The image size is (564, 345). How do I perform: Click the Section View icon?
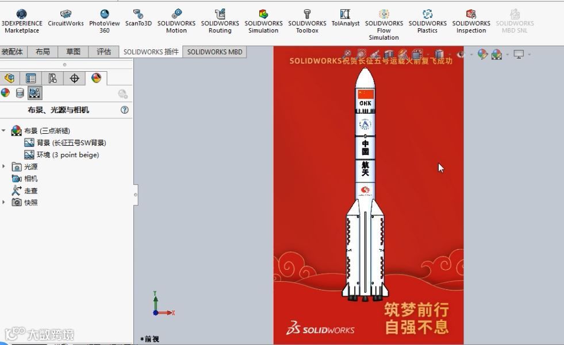tap(389, 54)
